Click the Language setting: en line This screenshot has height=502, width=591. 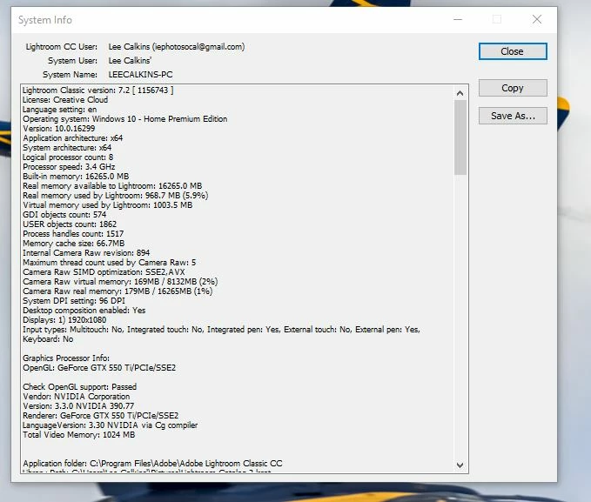point(59,110)
